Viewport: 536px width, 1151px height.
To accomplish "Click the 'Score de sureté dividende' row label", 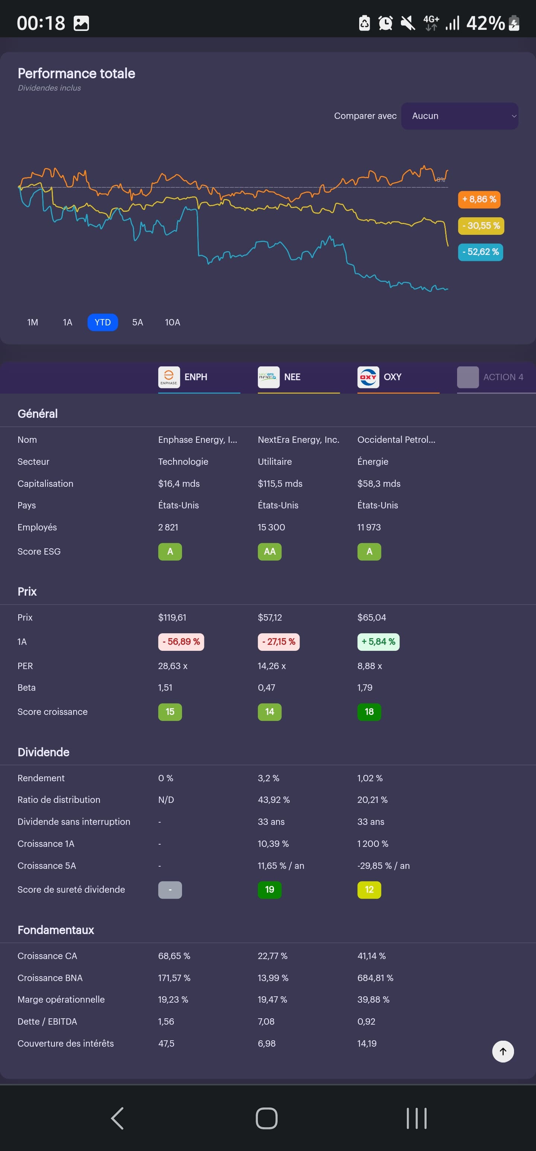I will (71, 890).
